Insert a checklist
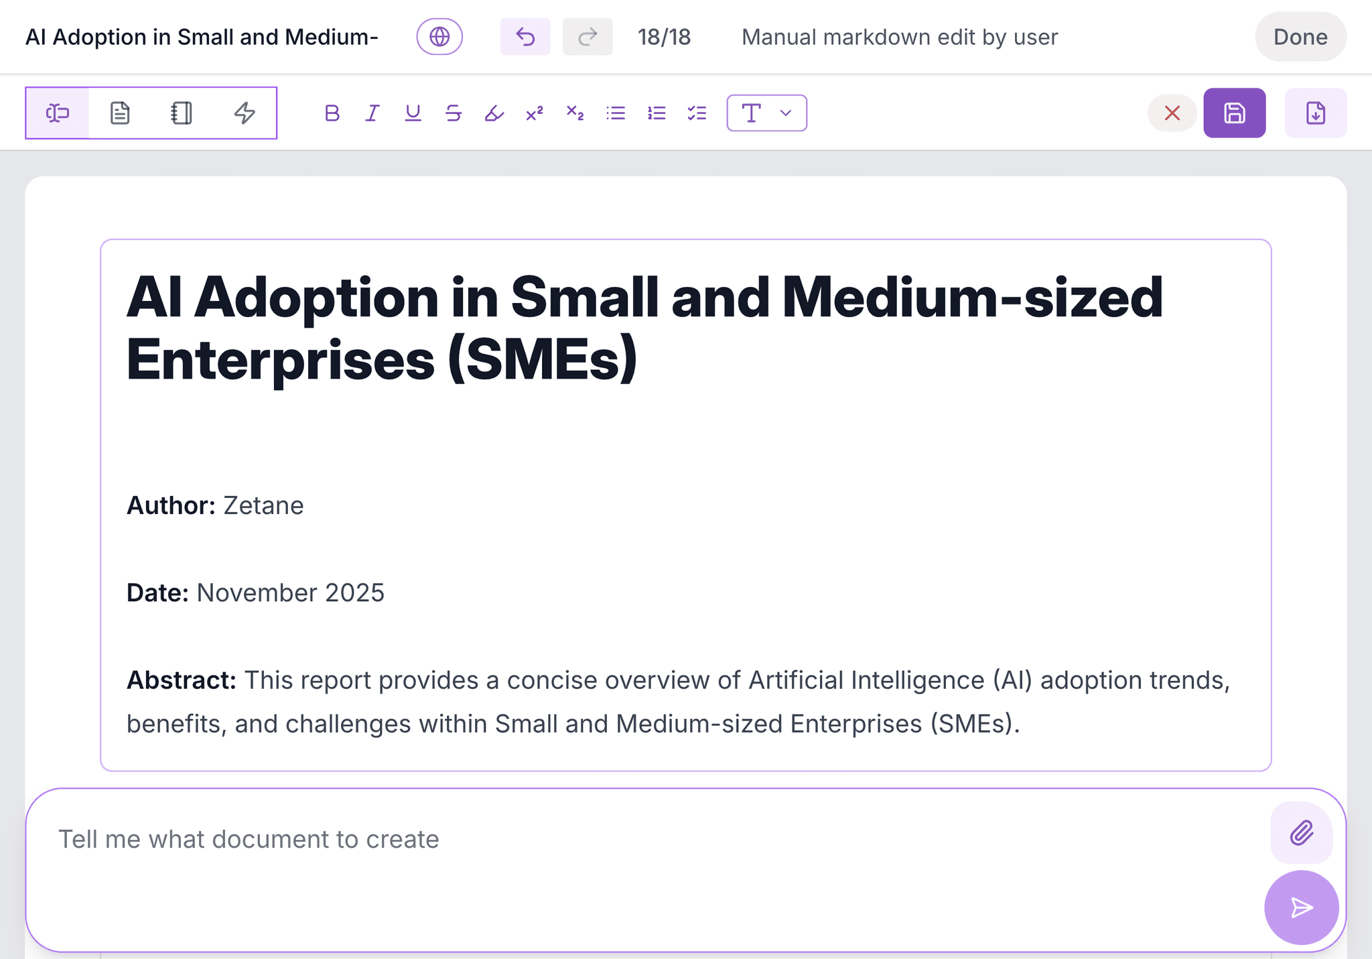Viewport: 1372px width, 959px height. 696,113
